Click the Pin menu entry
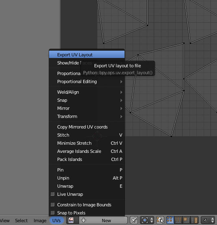Screen dimensions: 217x225 click(x=87, y=170)
